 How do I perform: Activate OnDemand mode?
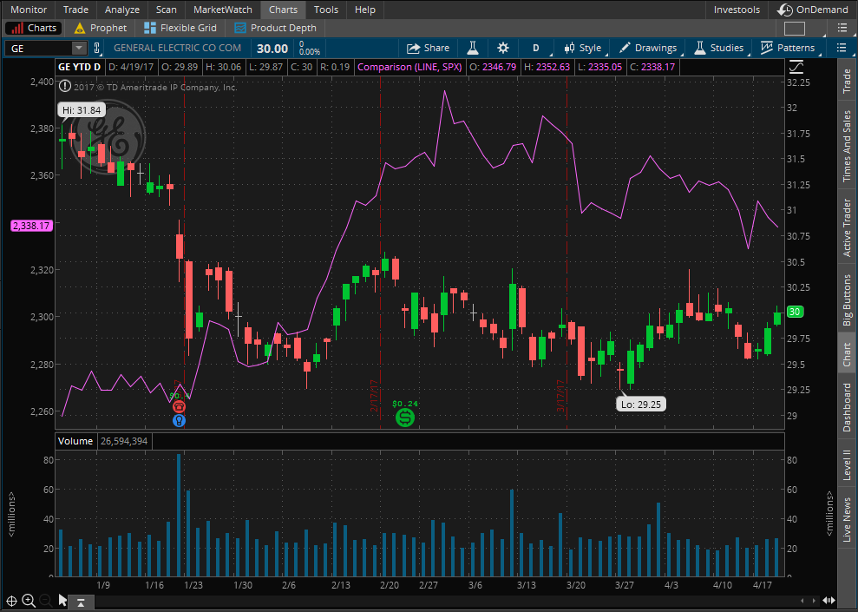tap(813, 10)
